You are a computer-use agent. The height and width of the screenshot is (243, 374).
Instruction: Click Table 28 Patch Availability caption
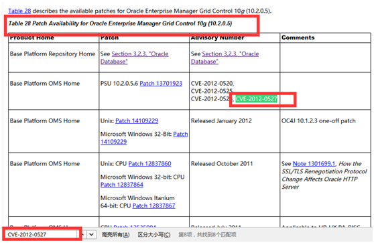click(x=120, y=23)
